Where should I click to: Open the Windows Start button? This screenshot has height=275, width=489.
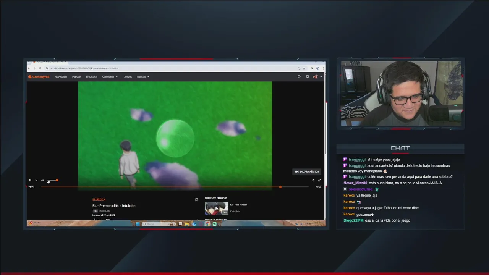138,224
